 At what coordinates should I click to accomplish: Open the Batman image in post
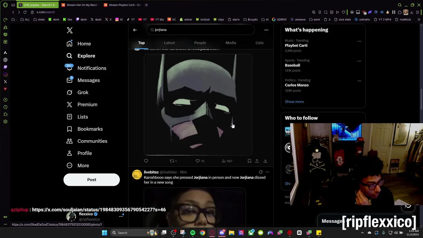[x=198, y=104]
